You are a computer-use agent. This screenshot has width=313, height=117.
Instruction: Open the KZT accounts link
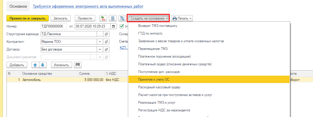pos(124,48)
